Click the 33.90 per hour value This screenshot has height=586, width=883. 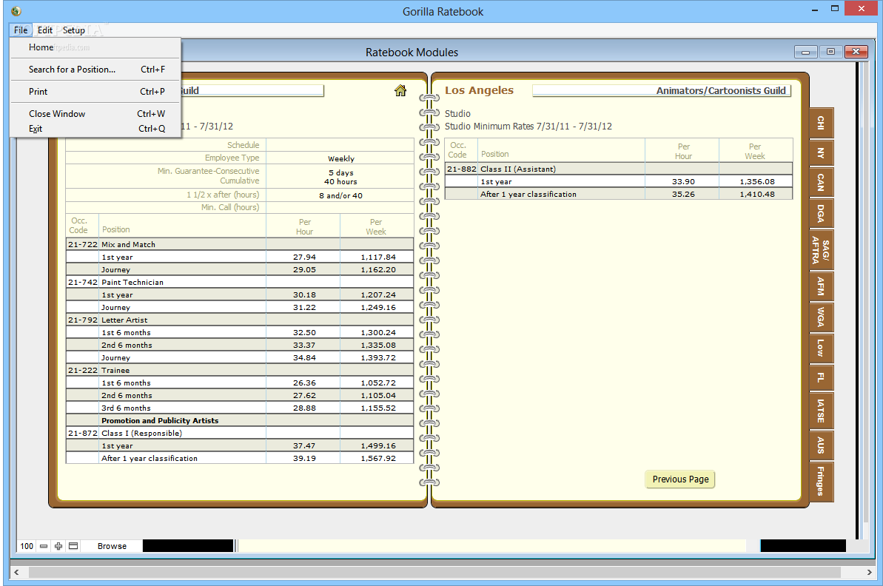tap(683, 182)
